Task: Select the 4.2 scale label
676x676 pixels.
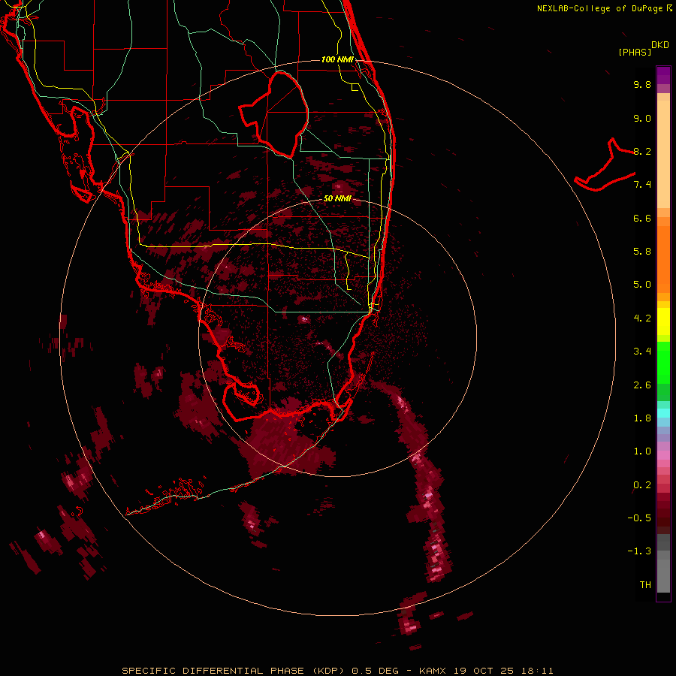Action: tap(642, 318)
